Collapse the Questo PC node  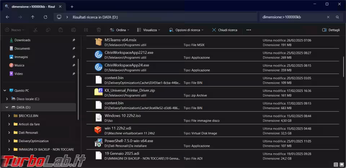(x=5, y=90)
